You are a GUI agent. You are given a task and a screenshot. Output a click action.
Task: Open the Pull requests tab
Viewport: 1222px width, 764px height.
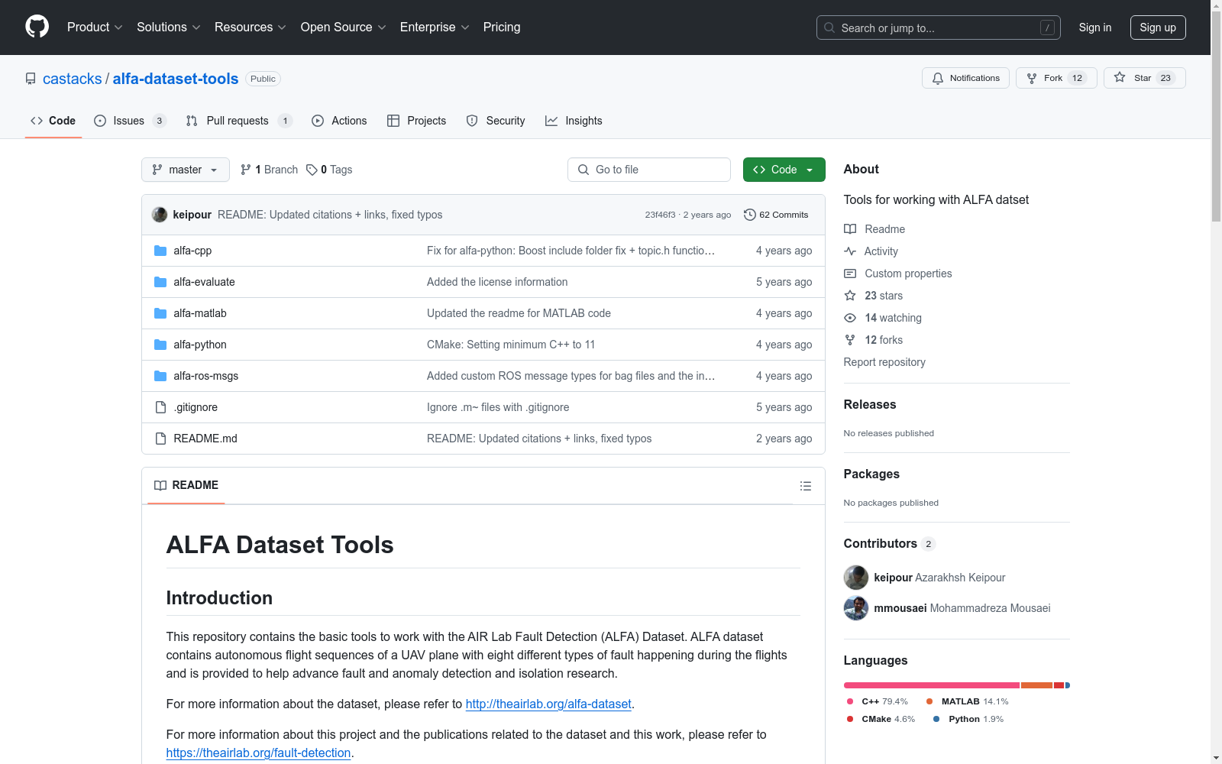pos(239,121)
